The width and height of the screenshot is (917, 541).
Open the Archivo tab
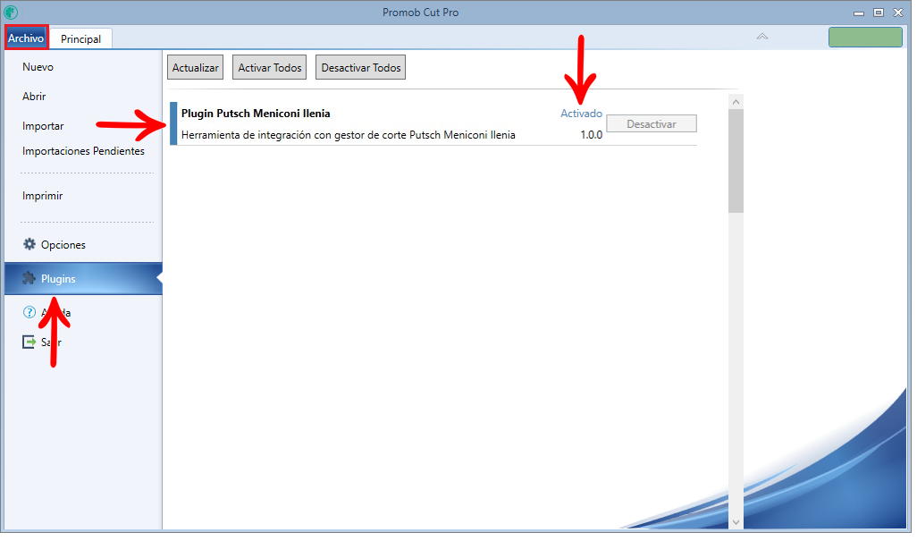pyautogui.click(x=26, y=38)
